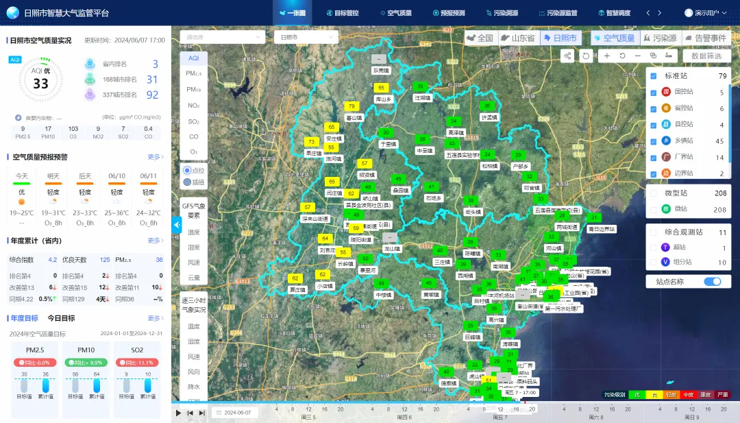Open the 演示用户 account menu
Viewport: 740px width, 423px height.
(706, 13)
